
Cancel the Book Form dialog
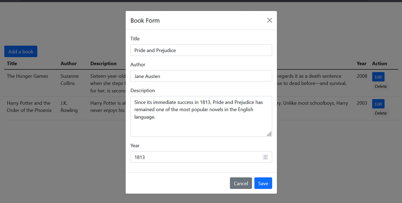(x=241, y=183)
